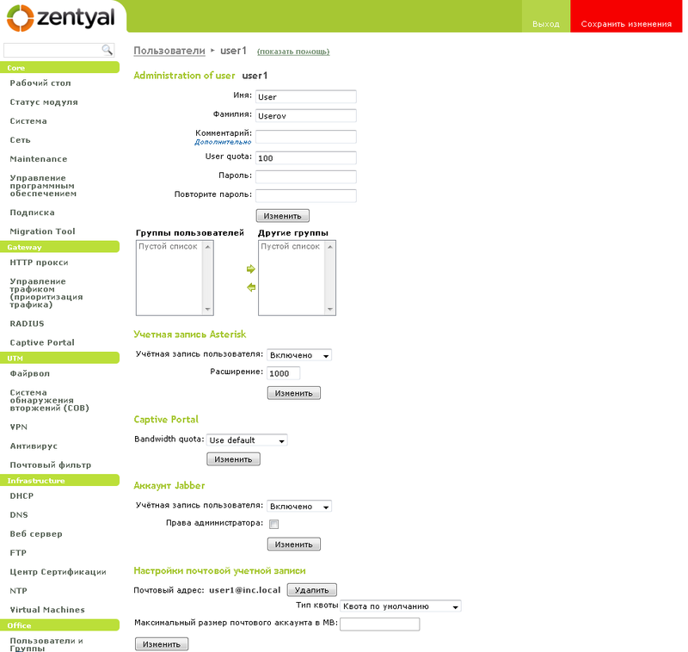
Task: Click Изменить button under password fields
Action: click(283, 216)
